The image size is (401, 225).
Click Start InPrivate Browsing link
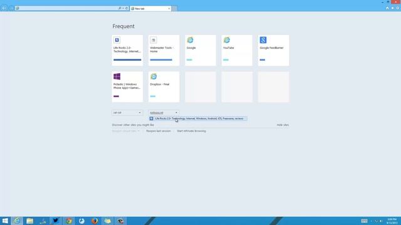(x=191, y=131)
